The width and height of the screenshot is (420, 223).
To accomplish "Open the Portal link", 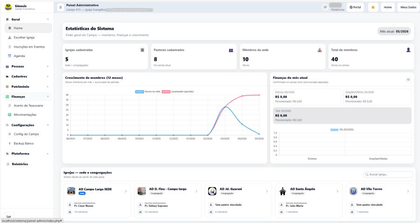I will coord(355,7).
